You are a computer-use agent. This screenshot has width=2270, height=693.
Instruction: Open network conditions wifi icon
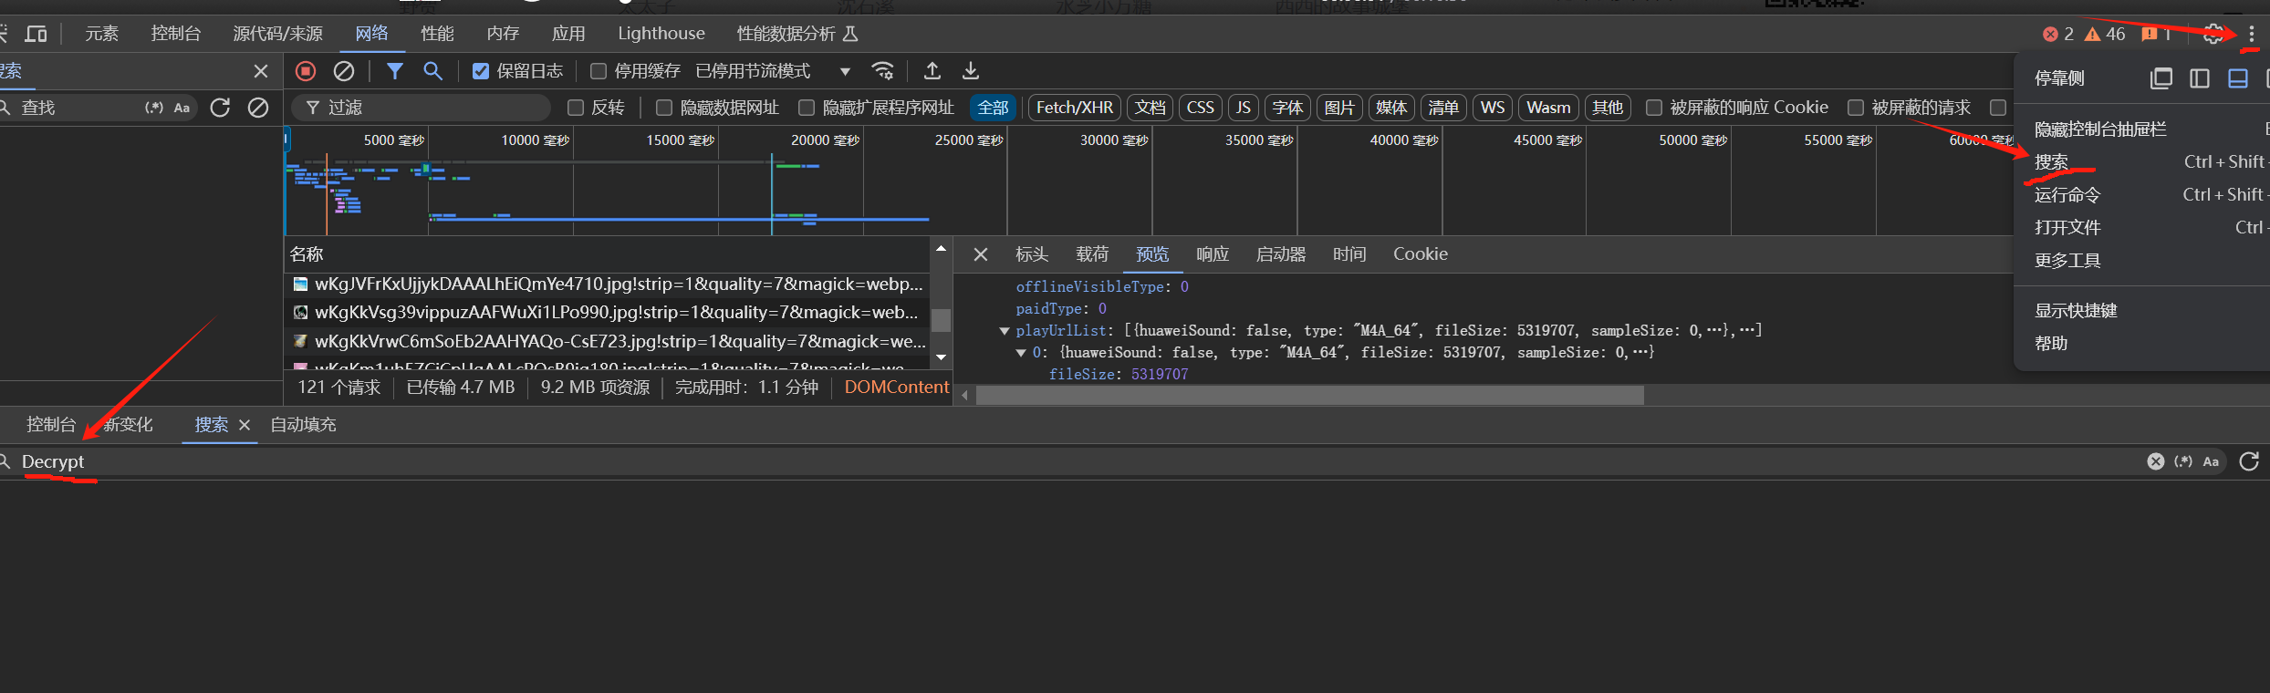(882, 71)
